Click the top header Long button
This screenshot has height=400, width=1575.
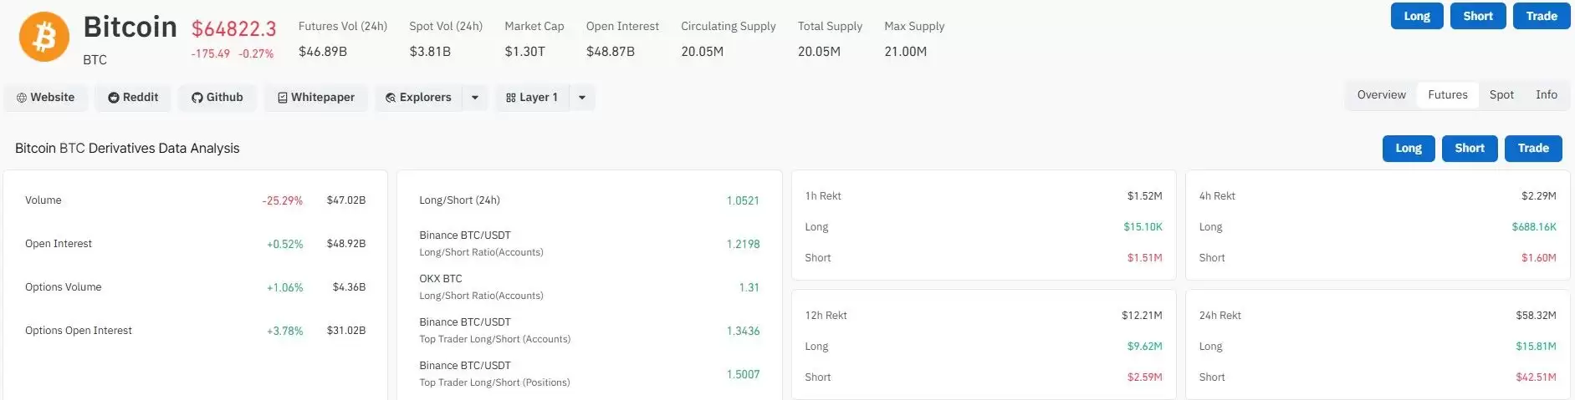coord(1417,16)
